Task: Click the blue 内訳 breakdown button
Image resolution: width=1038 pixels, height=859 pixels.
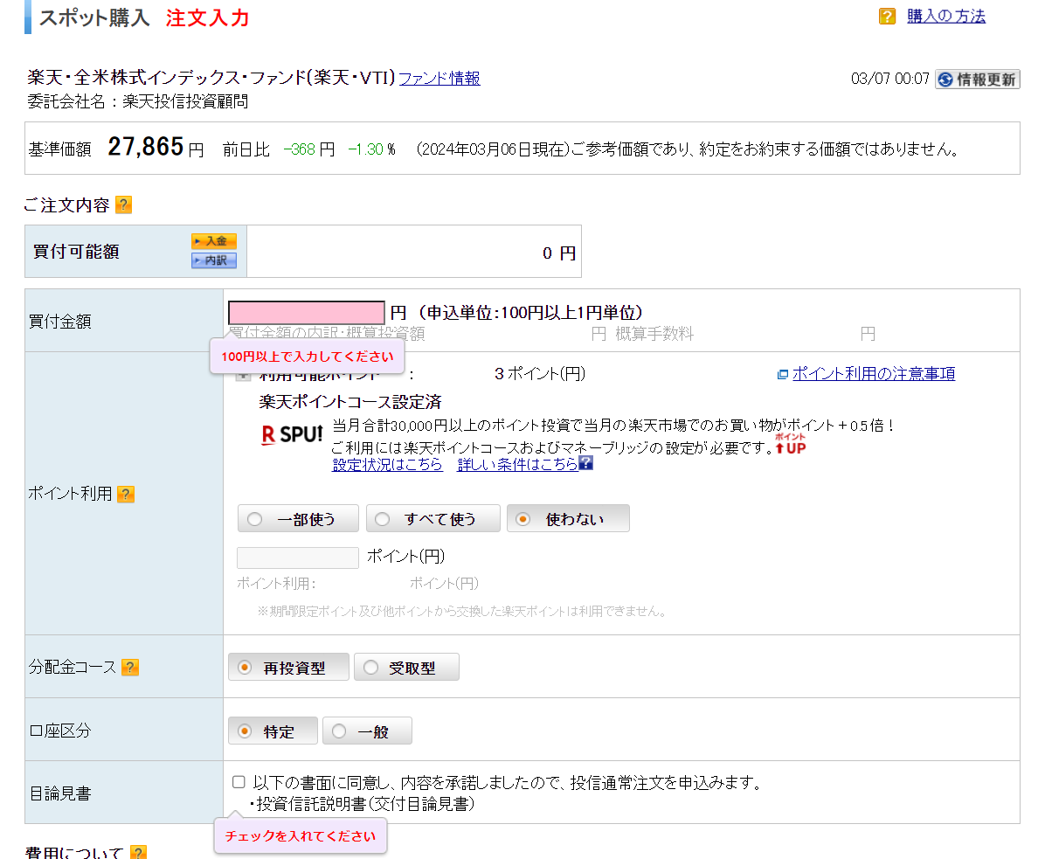Action: click(214, 260)
